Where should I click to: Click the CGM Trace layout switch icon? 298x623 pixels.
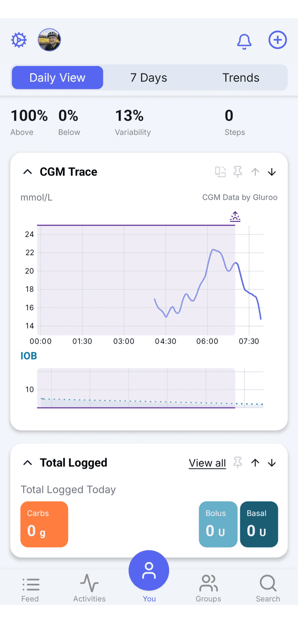[220, 172]
